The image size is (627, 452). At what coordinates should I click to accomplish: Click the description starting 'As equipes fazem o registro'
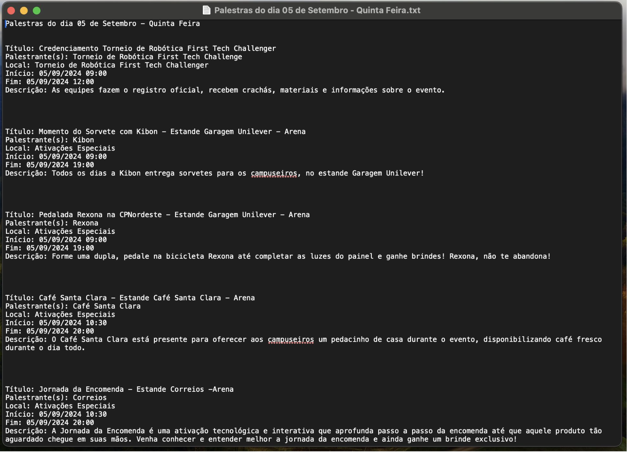(x=225, y=90)
